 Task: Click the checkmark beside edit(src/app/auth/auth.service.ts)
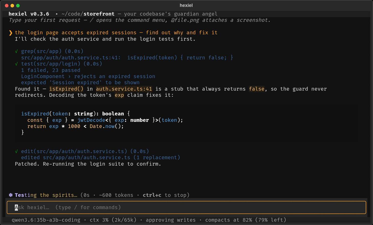tap(16, 152)
